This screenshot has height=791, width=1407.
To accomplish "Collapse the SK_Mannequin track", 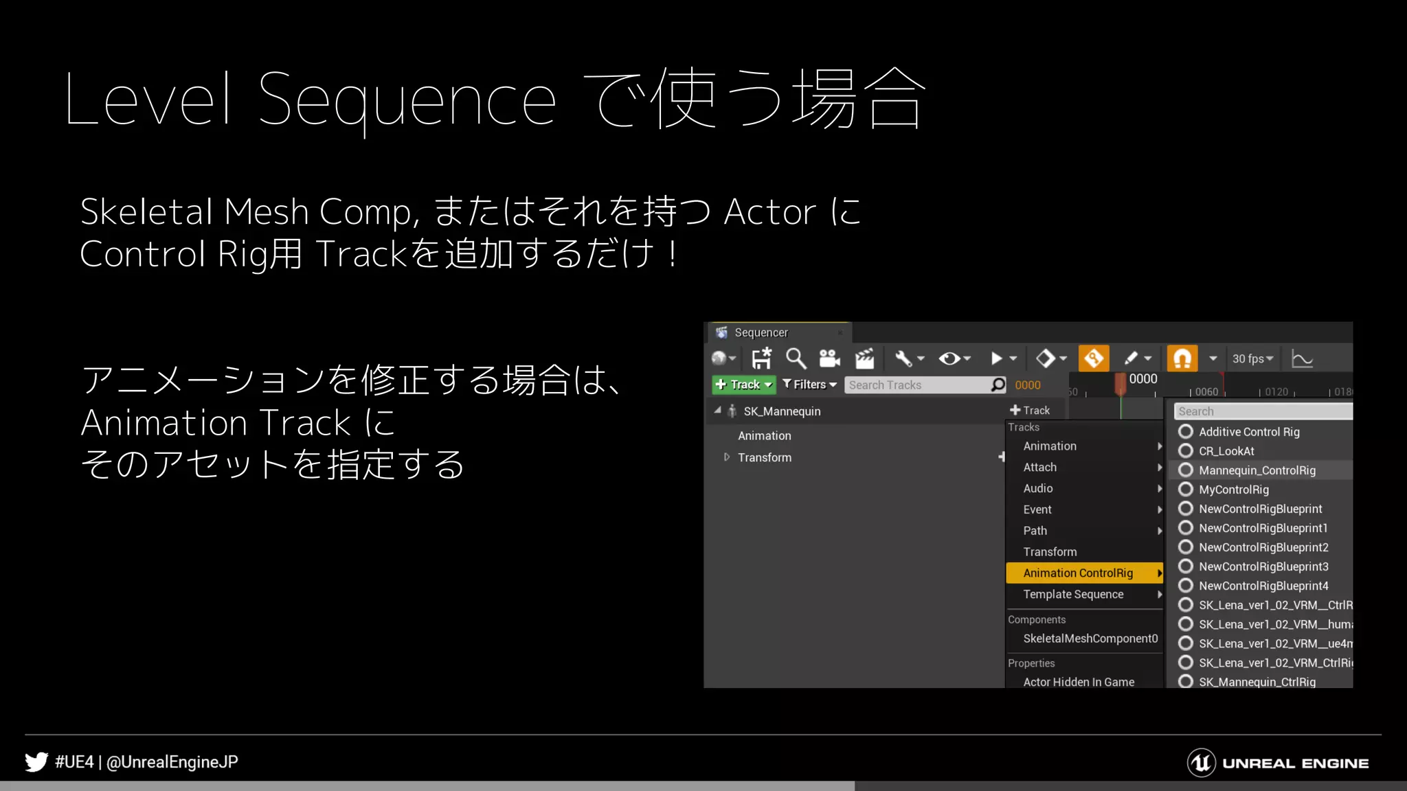I will [717, 411].
